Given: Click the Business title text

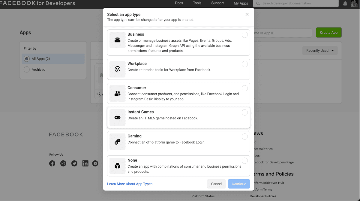Looking at the screenshot, I should tap(136, 34).
